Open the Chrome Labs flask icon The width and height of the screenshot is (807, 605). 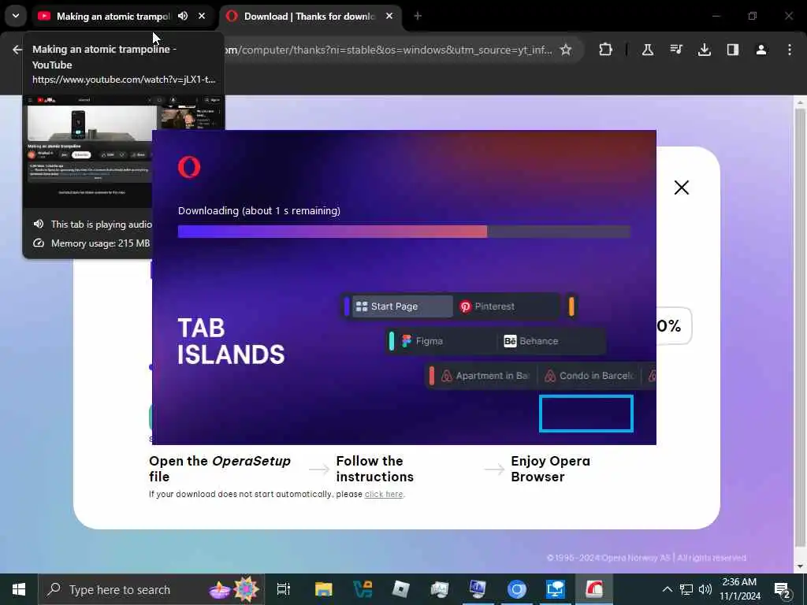pyautogui.click(x=648, y=50)
